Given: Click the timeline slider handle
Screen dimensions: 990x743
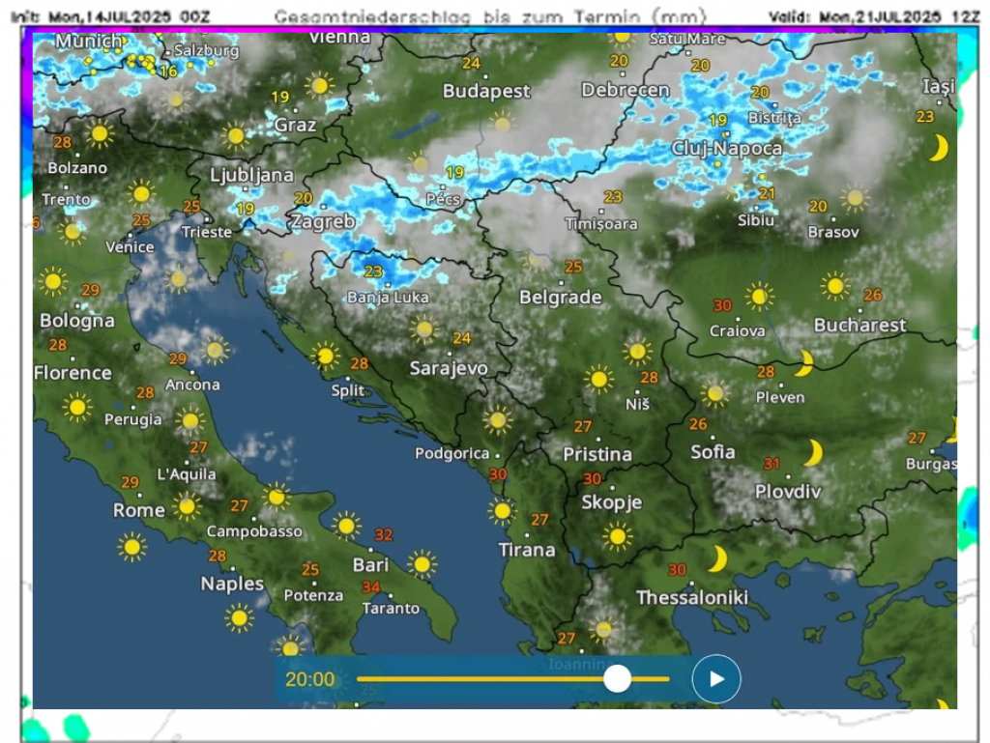Looking at the screenshot, I should 617,678.
